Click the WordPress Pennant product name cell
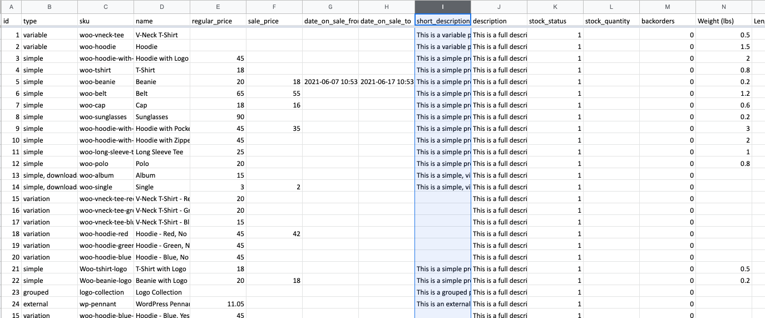Viewport: 765px width, 318px height. pyautogui.click(x=161, y=304)
